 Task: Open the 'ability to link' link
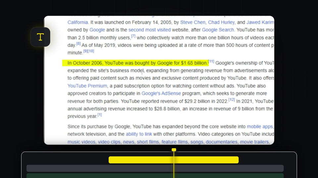click(x=139, y=134)
